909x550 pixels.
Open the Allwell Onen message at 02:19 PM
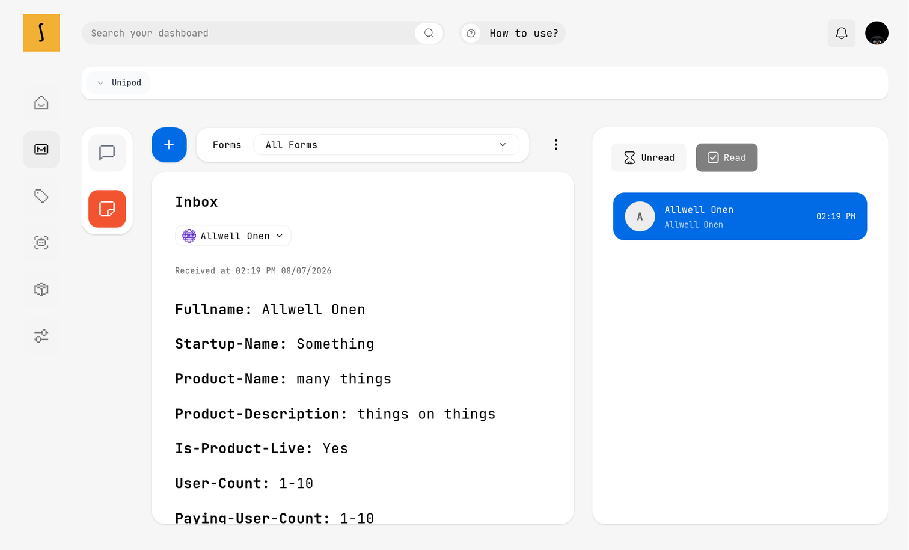click(740, 216)
